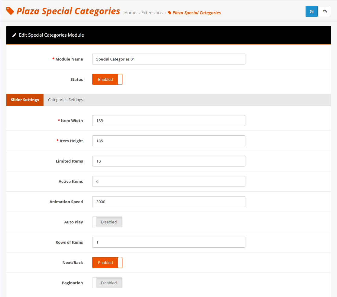This screenshot has width=337, height=297.
Task: Click the blue Save floppy-disk icon
Action: coord(311,12)
